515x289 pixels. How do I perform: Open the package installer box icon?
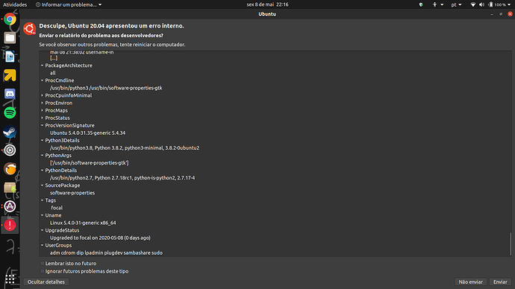click(10, 188)
